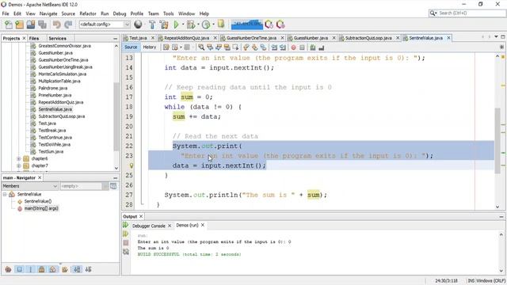Run the project with green play icon
The width and height of the screenshot is (507, 285).
[x=176, y=25]
